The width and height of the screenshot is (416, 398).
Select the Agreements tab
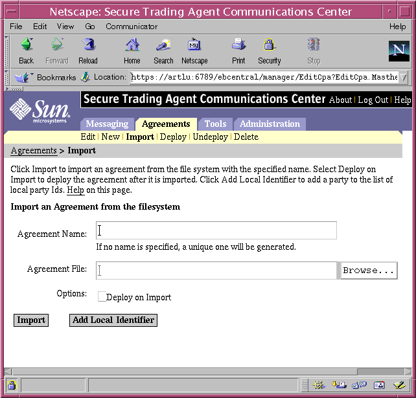166,124
